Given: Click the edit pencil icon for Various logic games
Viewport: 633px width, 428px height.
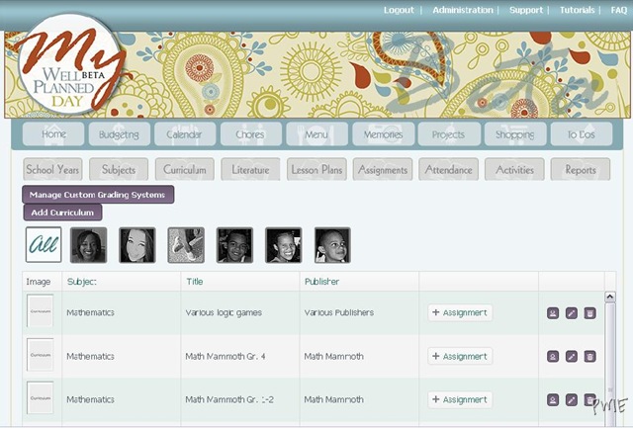Looking at the screenshot, I should 572,313.
